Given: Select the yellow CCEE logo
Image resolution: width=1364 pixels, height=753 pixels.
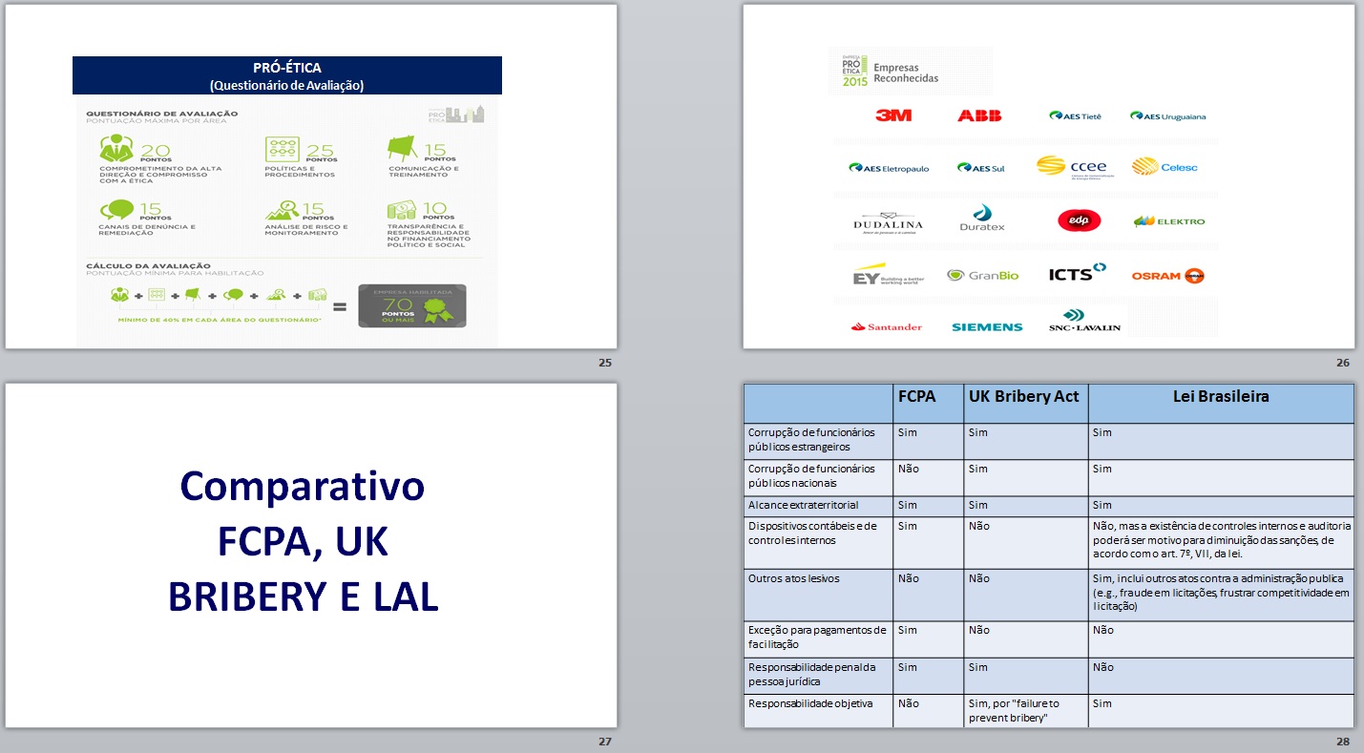Looking at the screenshot, I should tap(1071, 166).
